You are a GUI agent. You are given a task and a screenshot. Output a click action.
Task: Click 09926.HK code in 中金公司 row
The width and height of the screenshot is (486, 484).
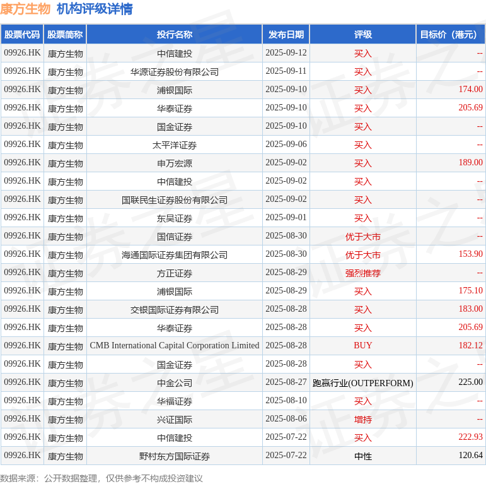click(x=22, y=382)
